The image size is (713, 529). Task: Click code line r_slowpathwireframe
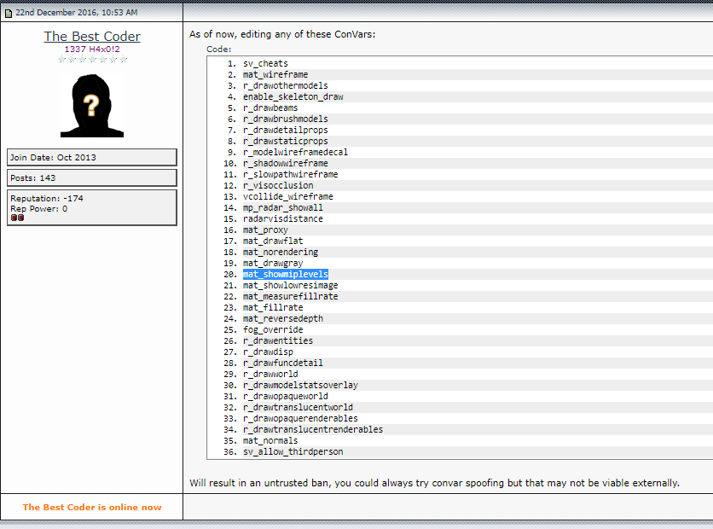tap(291, 175)
